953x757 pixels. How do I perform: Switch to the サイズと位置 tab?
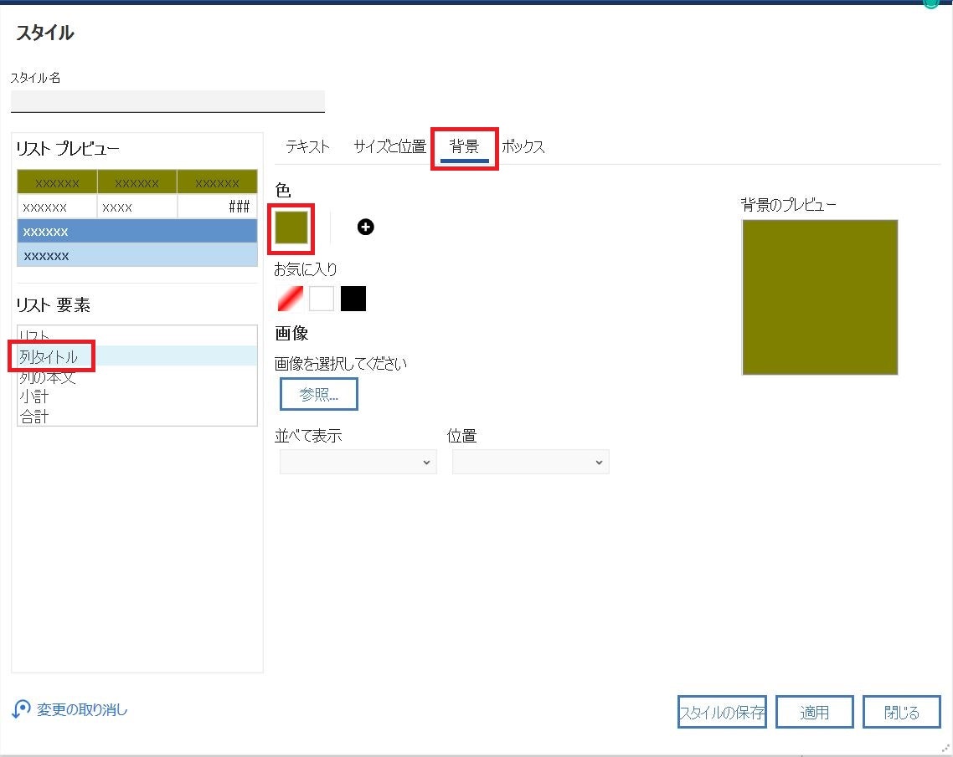coord(389,146)
